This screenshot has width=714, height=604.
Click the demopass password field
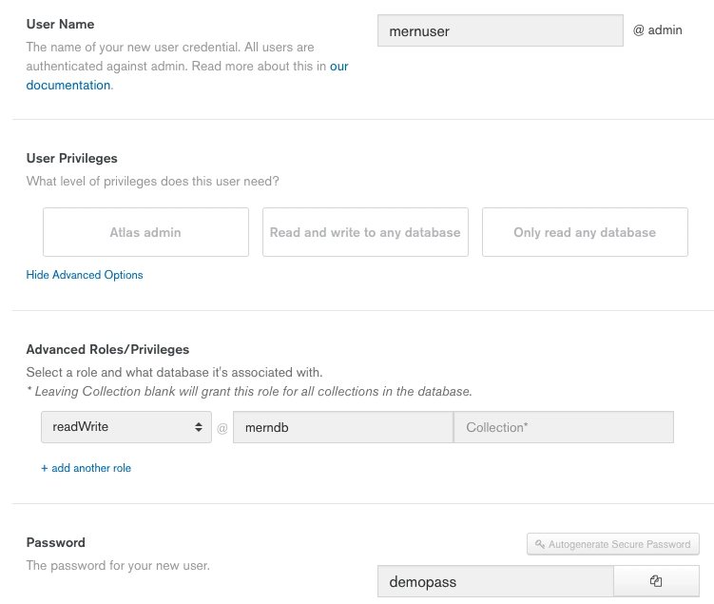click(x=495, y=581)
